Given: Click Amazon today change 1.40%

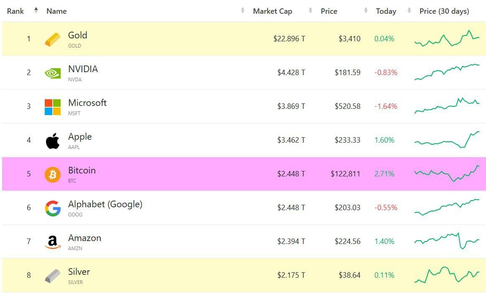Looking at the screenshot, I should [384, 241].
